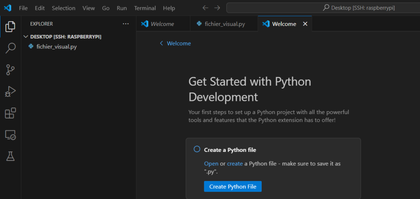
Task: Open the Terminal menu
Action: tap(145, 8)
